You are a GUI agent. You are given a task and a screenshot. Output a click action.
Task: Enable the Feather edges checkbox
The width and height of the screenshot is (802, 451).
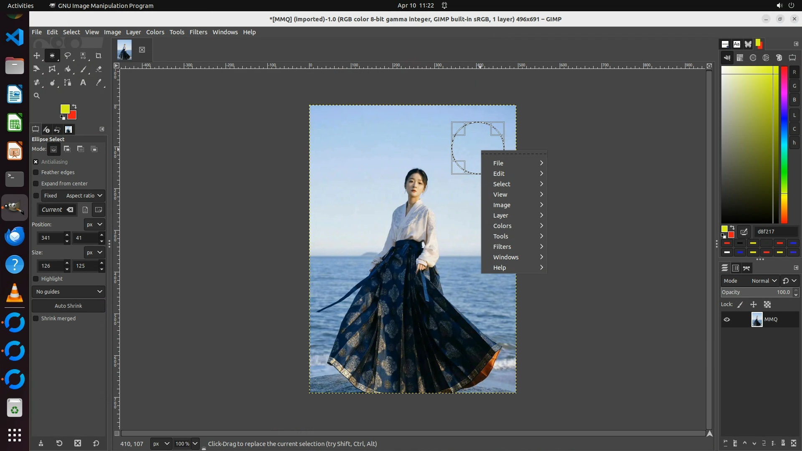coord(36,172)
